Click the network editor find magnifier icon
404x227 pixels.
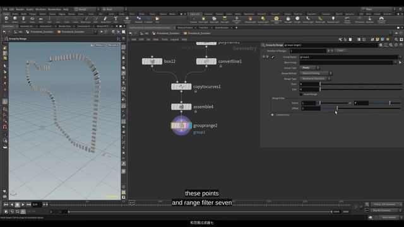396,39
